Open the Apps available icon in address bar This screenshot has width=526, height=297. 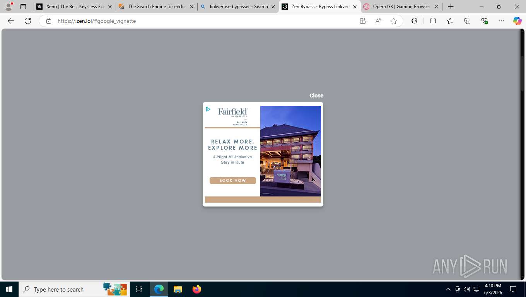tap(363, 21)
